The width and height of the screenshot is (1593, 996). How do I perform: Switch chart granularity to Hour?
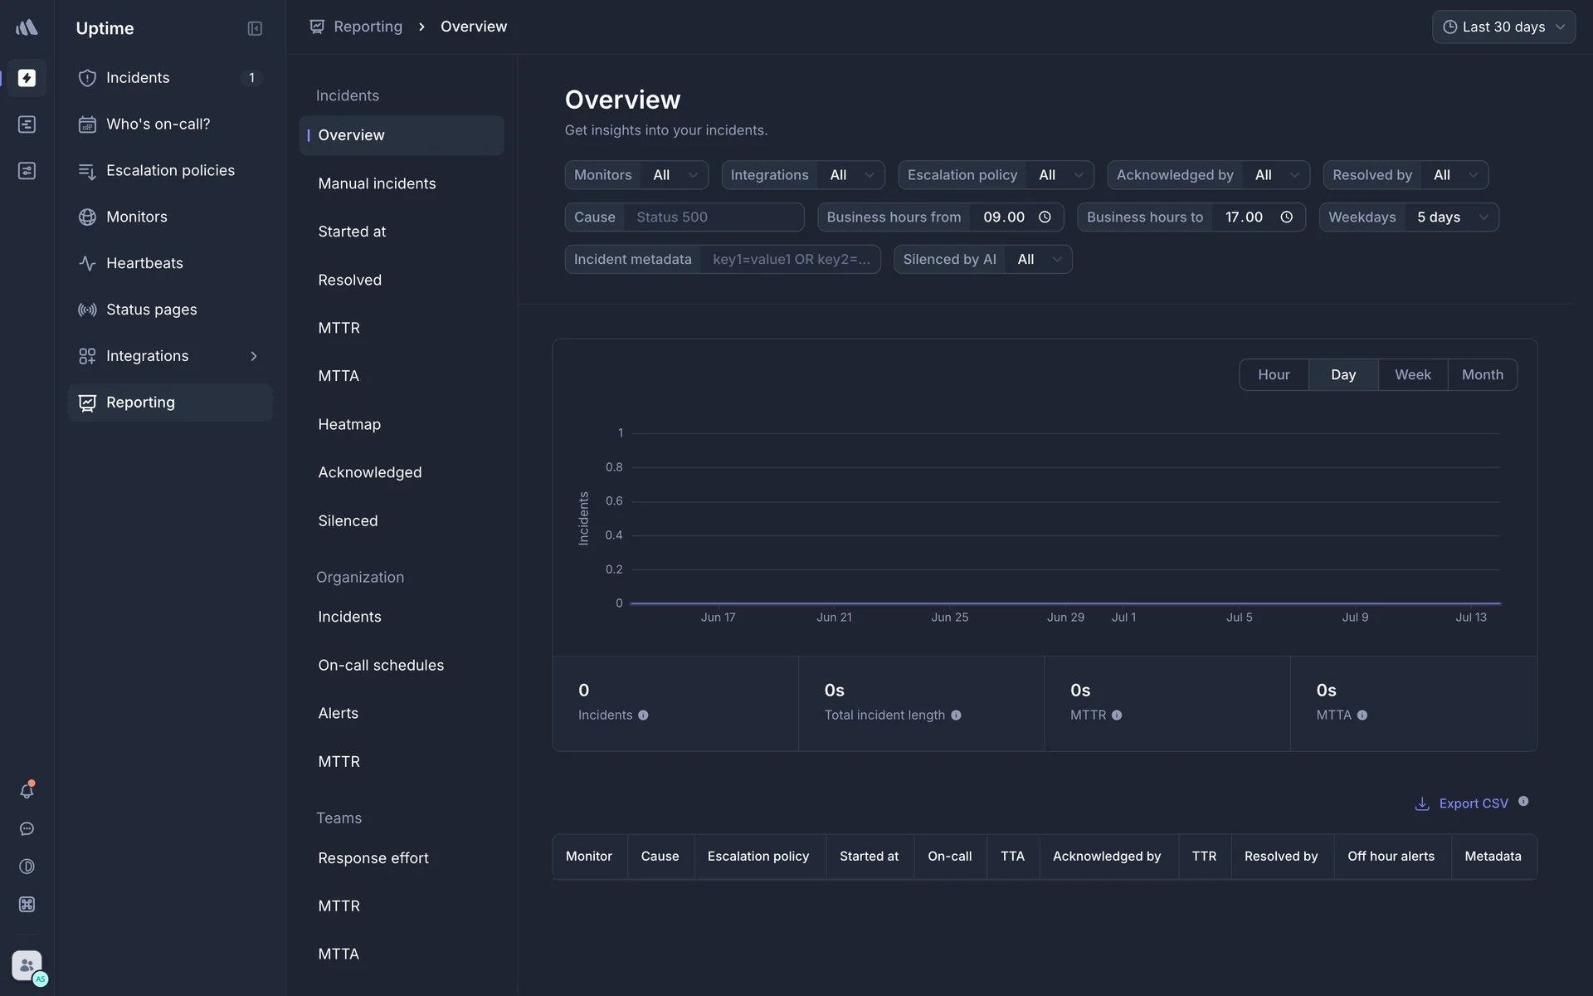(1274, 375)
